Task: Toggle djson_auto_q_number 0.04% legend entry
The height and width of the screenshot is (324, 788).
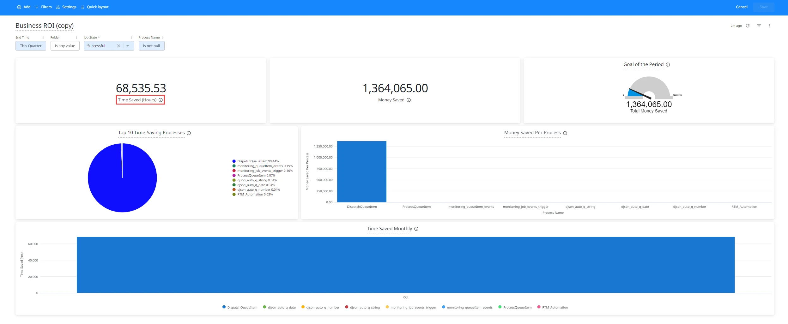Action: click(256, 190)
